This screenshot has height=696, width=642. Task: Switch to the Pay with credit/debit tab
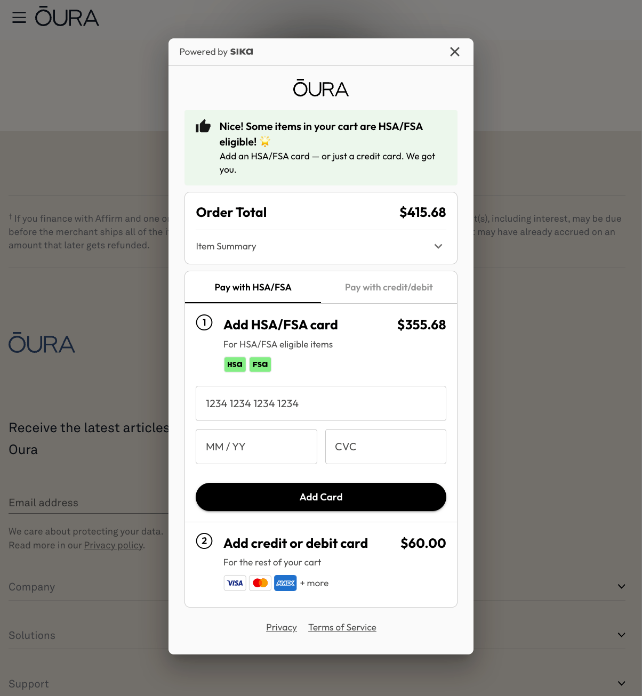[389, 287]
